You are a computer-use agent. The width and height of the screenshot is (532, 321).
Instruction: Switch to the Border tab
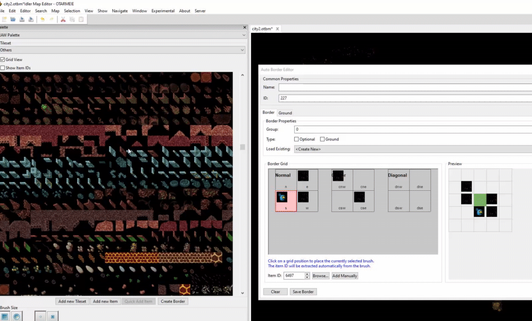pos(268,113)
